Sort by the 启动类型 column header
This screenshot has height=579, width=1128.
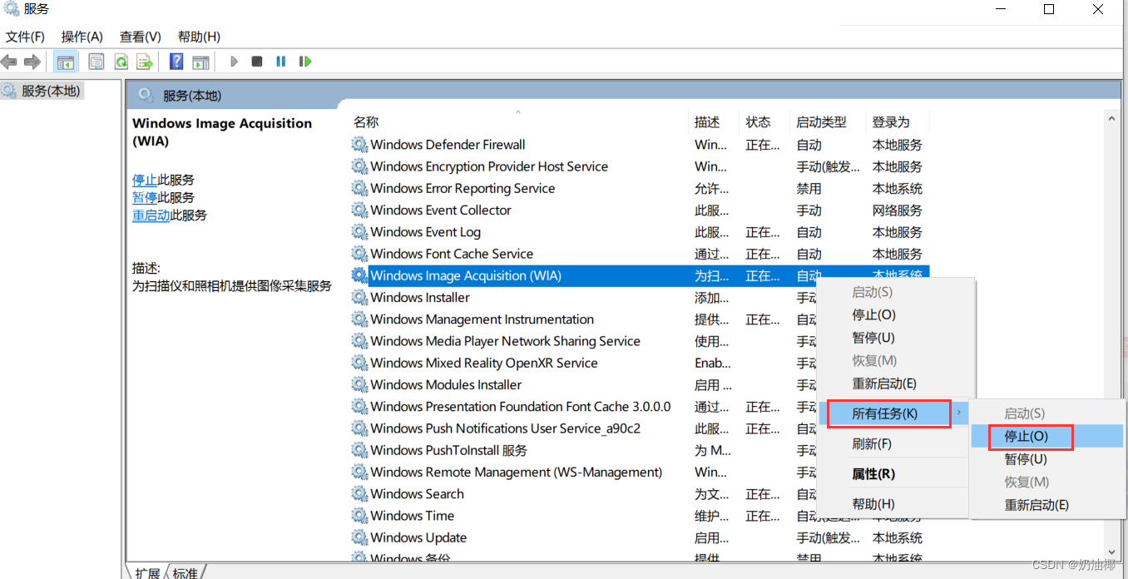(x=827, y=121)
